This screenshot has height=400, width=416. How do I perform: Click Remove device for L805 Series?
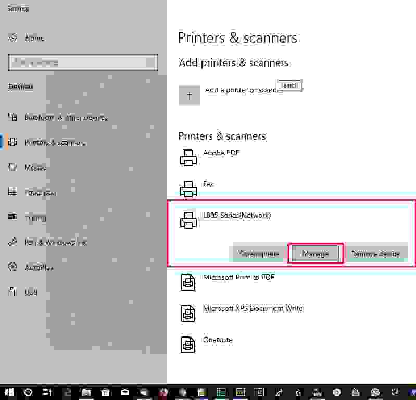[x=375, y=254]
